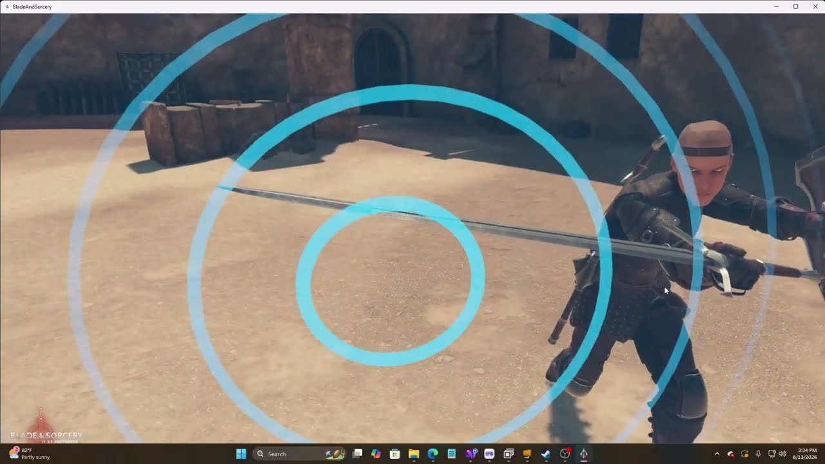Image resolution: width=825 pixels, height=464 pixels.
Task: Open the volume speaker tray icon
Action: click(x=782, y=454)
